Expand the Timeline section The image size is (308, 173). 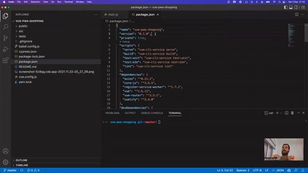[x=22, y=165]
